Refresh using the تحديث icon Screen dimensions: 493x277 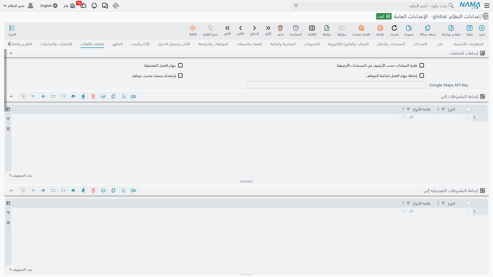click(x=394, y=28)
